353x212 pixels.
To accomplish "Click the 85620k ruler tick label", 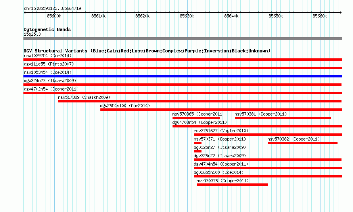I will pos(142,16).
